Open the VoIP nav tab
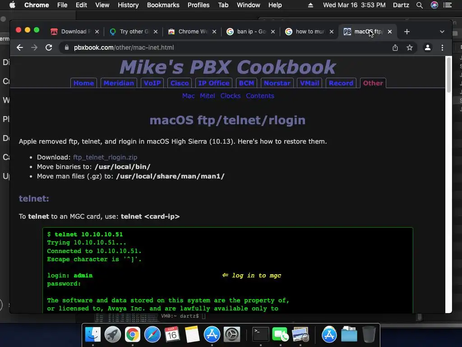This screenshot has width=462, height=347. (x=152, y=83)
